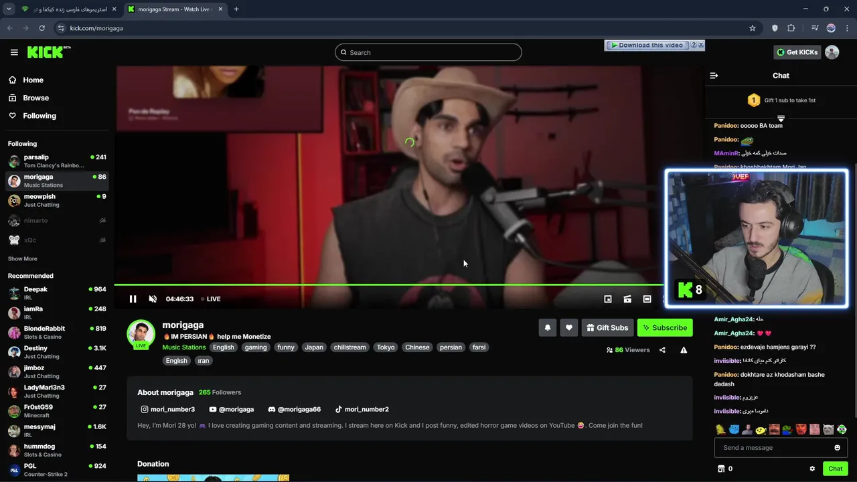Open emoji picker in message box
This screenshot has height=482, width=857.
(837, 448)
